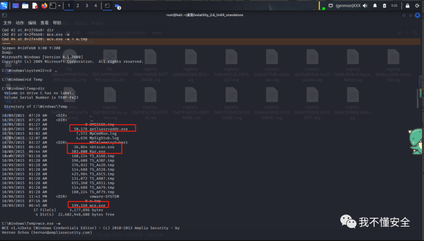Click the (genmon)XXX panel label

348,5
